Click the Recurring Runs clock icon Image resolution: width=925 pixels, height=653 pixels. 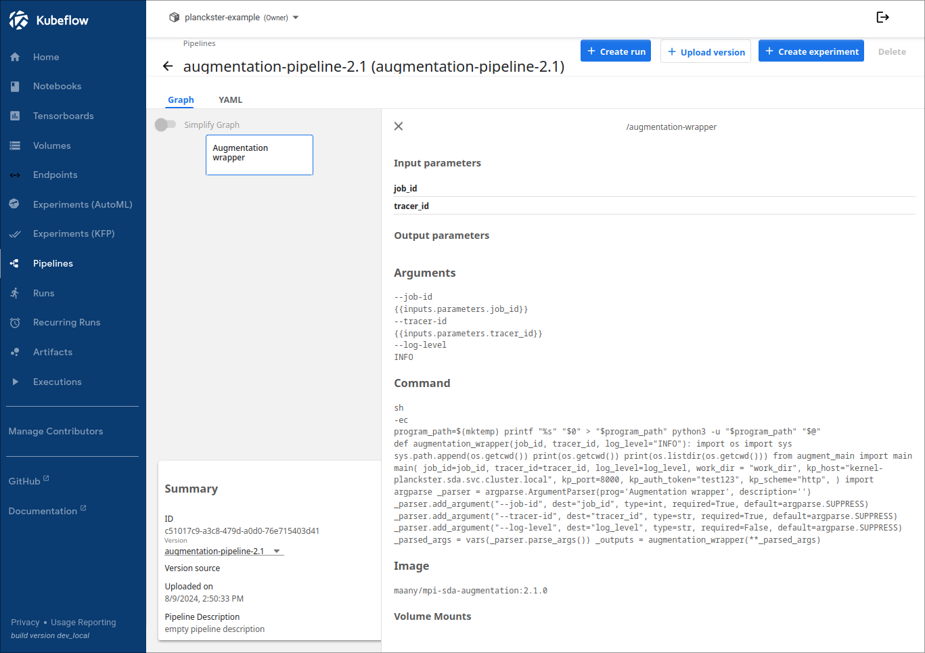[x=15, y=323]
